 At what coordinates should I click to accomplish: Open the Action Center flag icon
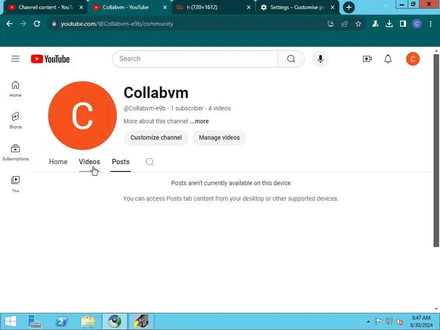tap(379, 321)
